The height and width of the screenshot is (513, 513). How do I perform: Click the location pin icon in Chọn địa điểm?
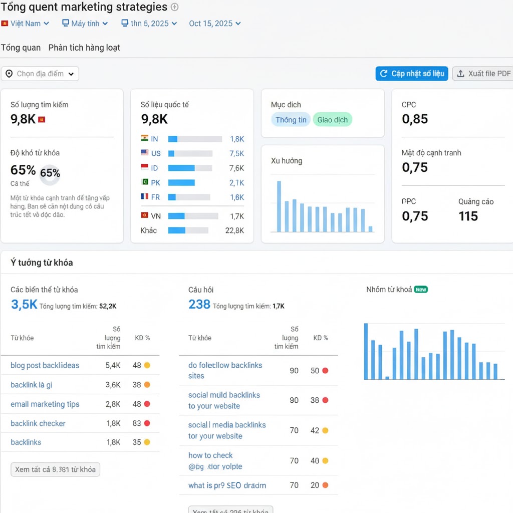pos(9,73)
